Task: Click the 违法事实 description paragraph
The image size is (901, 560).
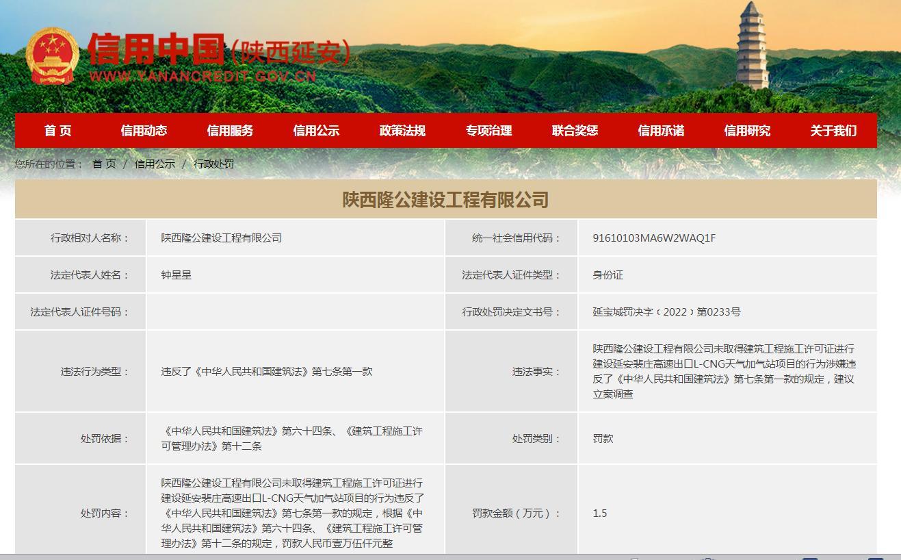Action: (724, 372)
